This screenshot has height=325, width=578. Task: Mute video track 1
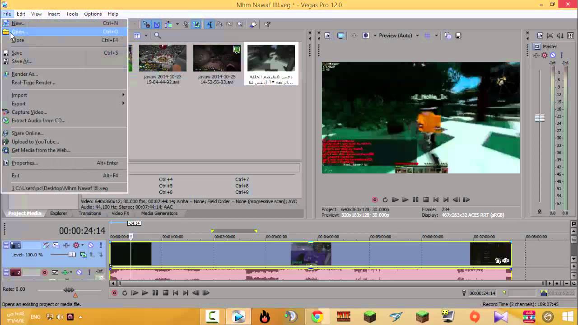click(x=91, y=245)
